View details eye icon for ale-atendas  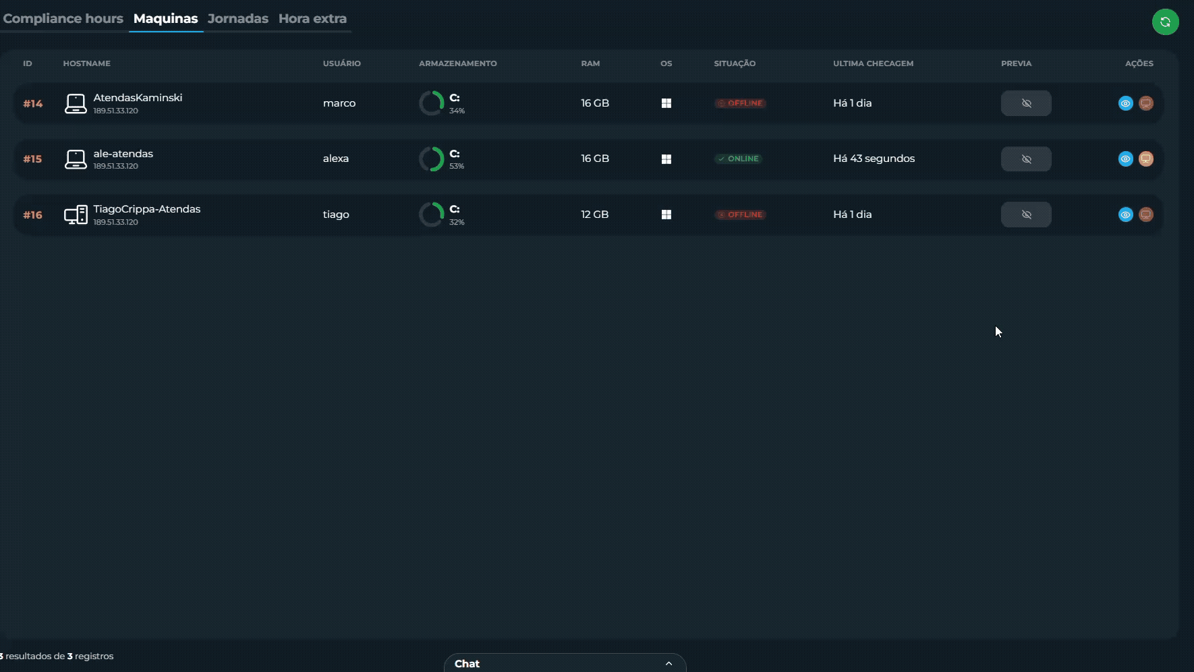coord(1125,159)
